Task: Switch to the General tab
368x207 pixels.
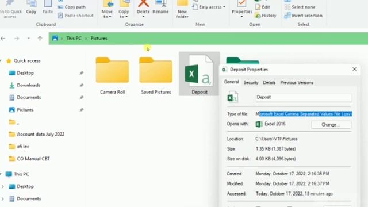Action: click(231, 82)
